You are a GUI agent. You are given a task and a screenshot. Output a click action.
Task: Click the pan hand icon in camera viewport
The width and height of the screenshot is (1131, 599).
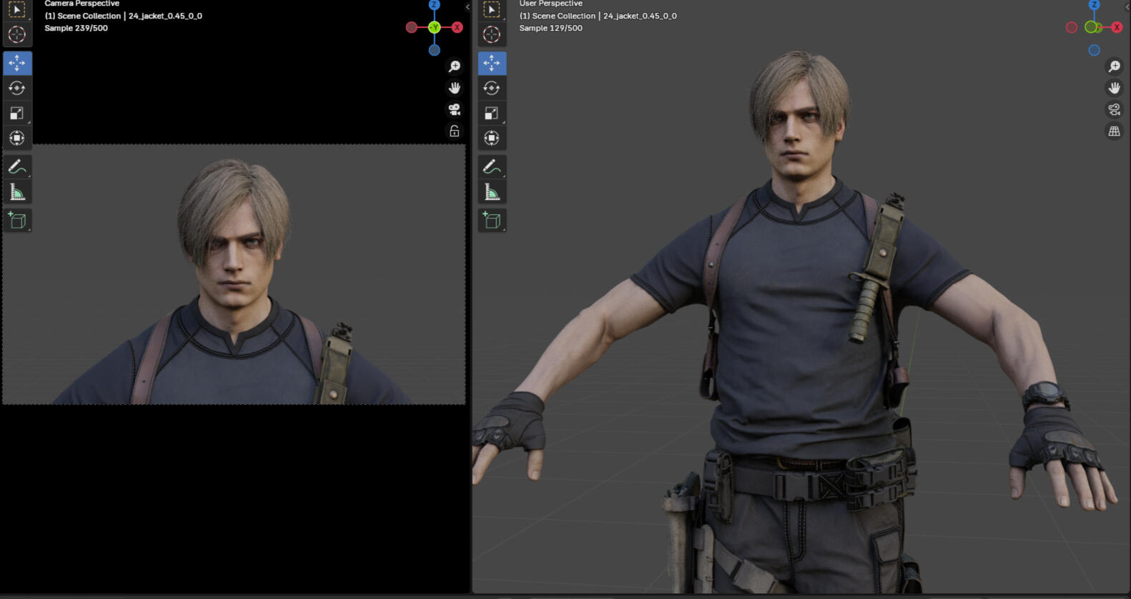454,88
